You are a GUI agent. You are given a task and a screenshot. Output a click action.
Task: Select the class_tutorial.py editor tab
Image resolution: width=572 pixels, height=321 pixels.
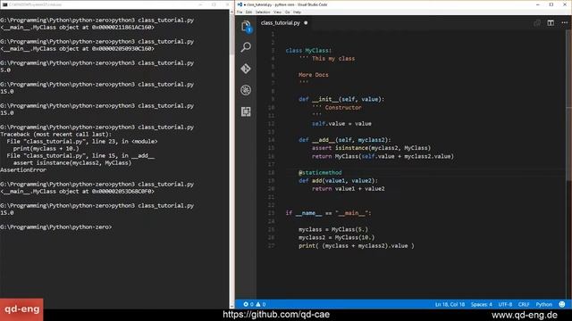pos(284,23)
